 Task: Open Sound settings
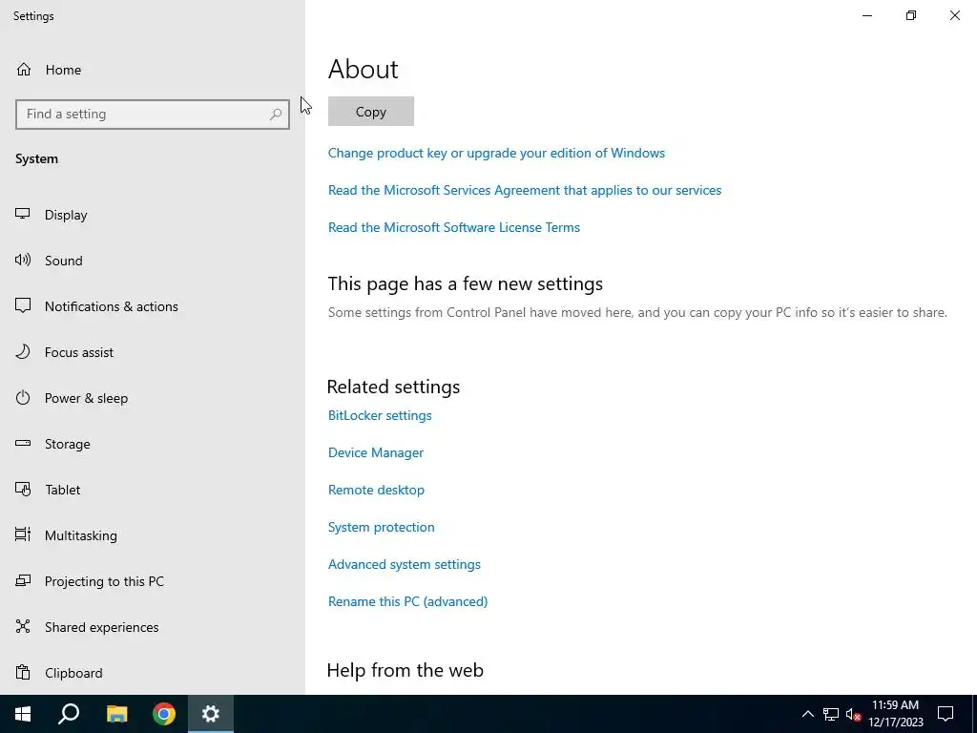pyautogui.click(x=153, y=260)
